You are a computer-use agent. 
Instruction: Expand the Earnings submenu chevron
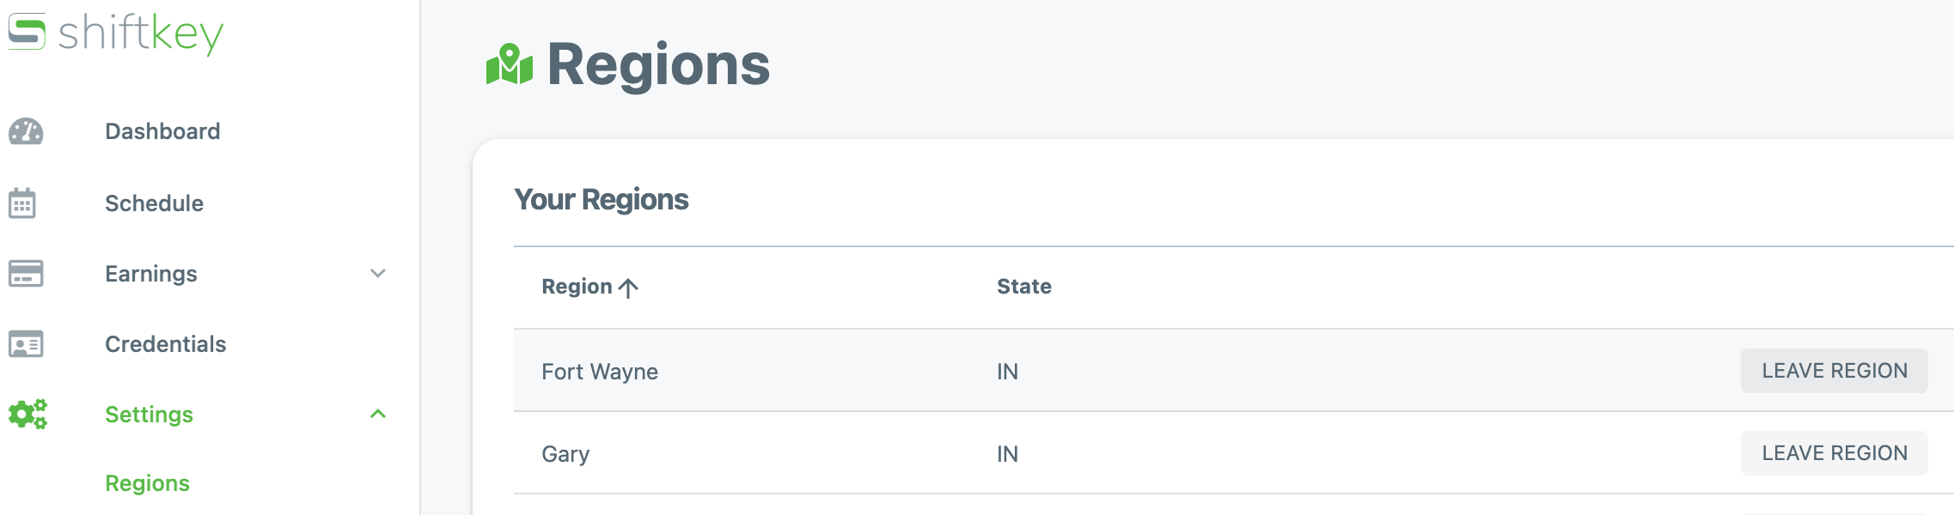click(378, 274)
